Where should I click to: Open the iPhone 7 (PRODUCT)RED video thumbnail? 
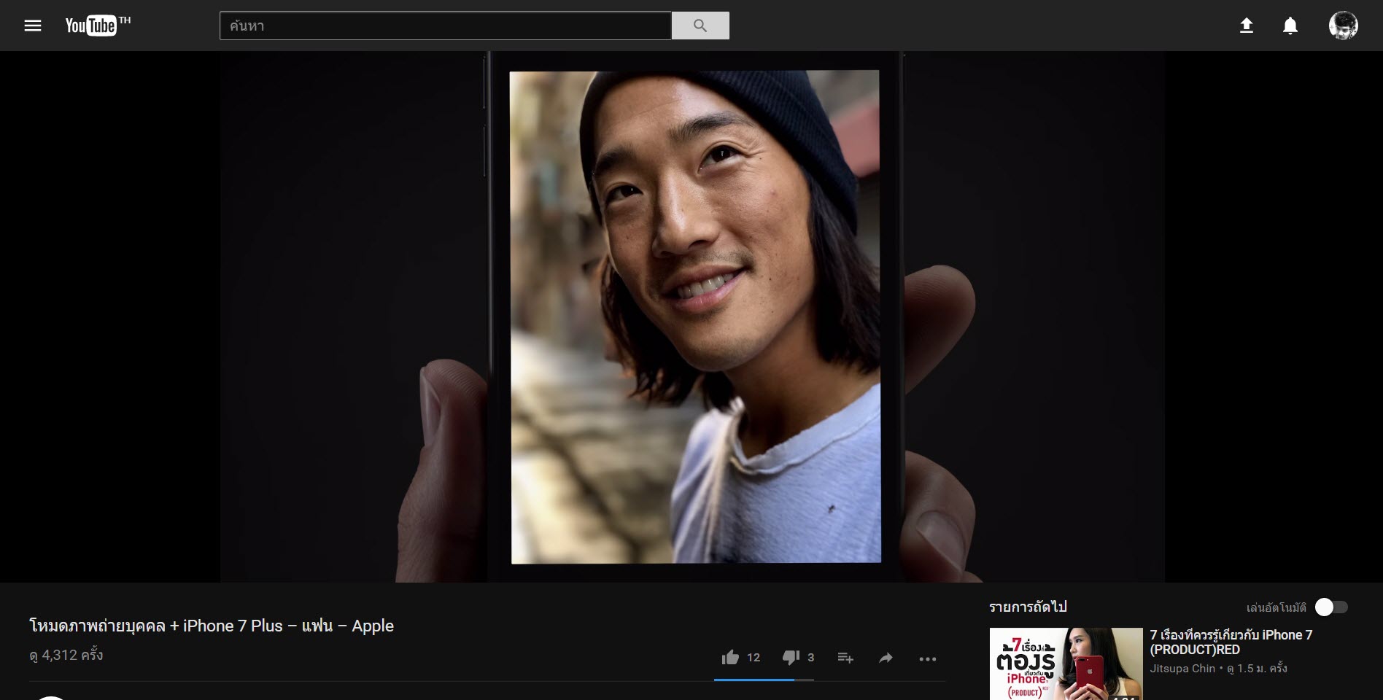click(1066, 664)
